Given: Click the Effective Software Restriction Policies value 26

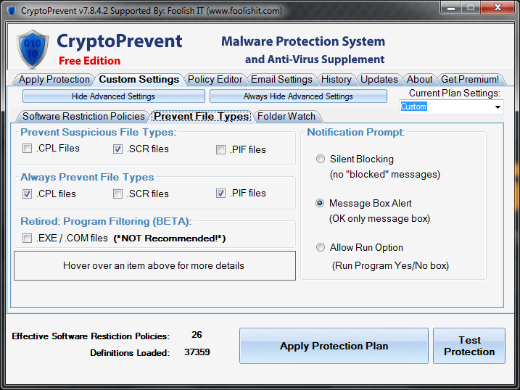Looking at the screenshot, I should tap(197, 335).
